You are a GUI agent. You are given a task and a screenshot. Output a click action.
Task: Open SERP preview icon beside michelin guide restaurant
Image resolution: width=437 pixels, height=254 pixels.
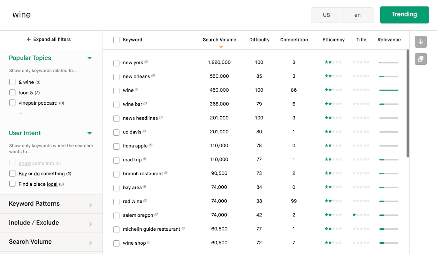(183, 229)
